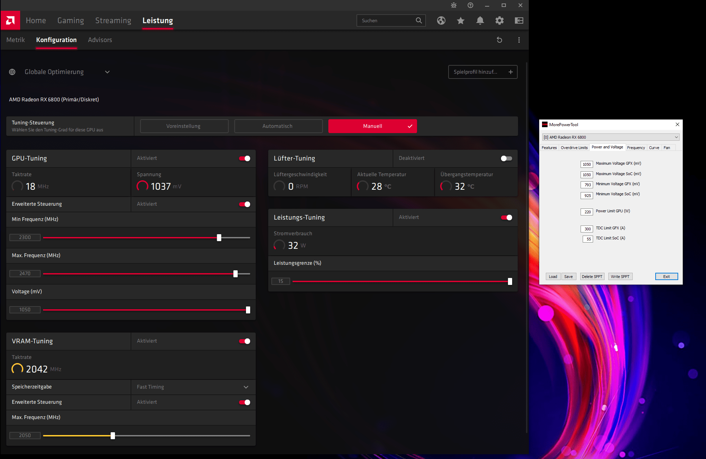Expand the Globale Optimierung dropdown
The height and width of the screenshot is (459, 706).
[107, 72]
